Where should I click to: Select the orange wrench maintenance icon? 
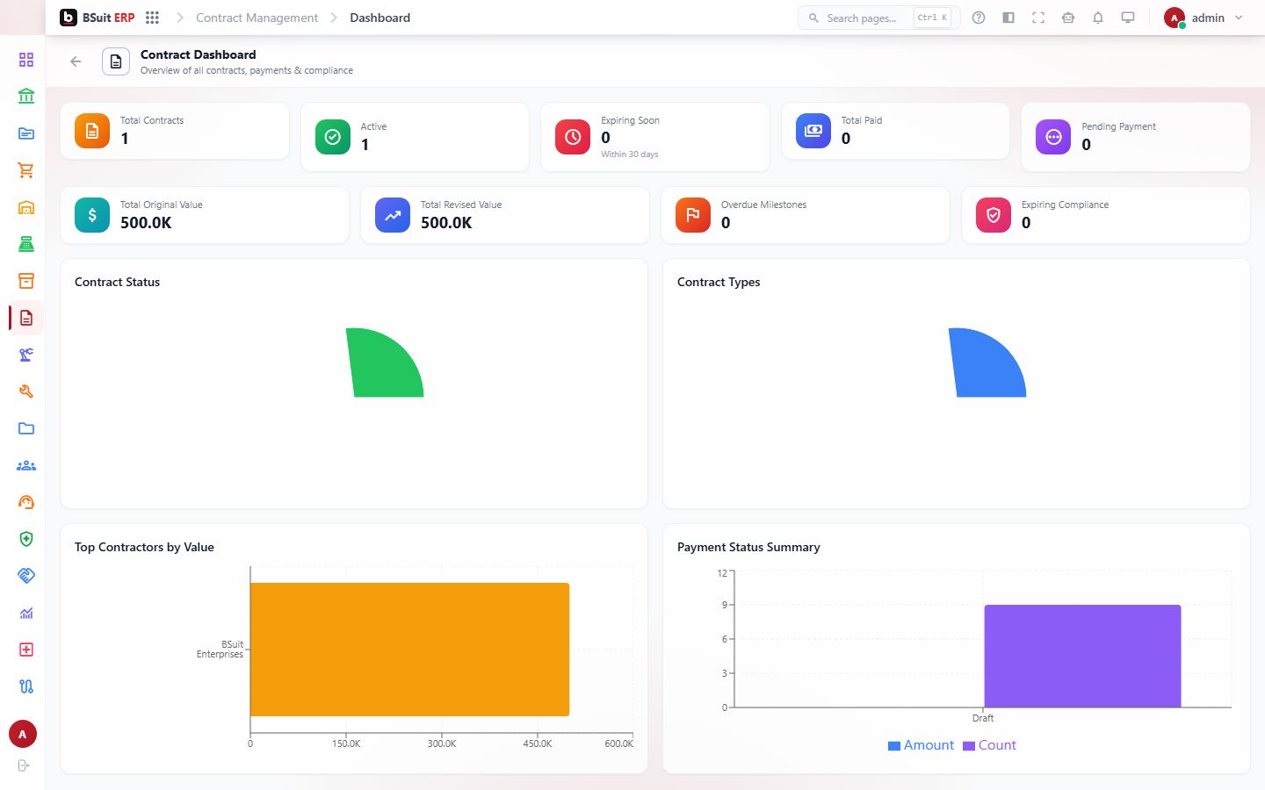pyautogui.click(x=26, y=391)
